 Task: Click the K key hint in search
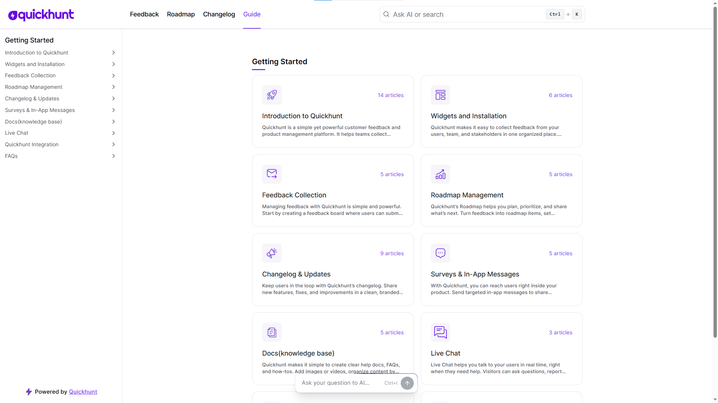click(577, 14)
